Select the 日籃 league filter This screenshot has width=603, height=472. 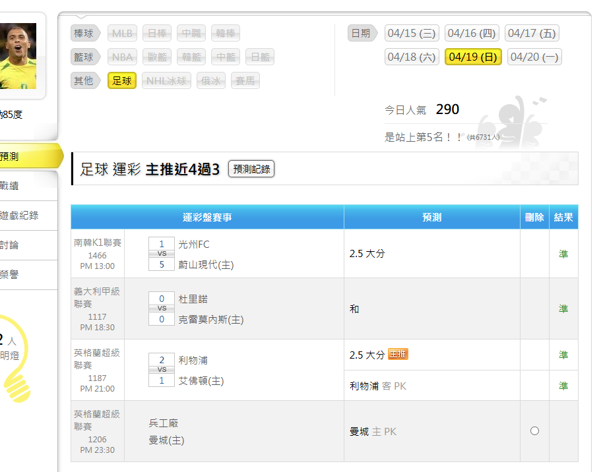[260, 57]
